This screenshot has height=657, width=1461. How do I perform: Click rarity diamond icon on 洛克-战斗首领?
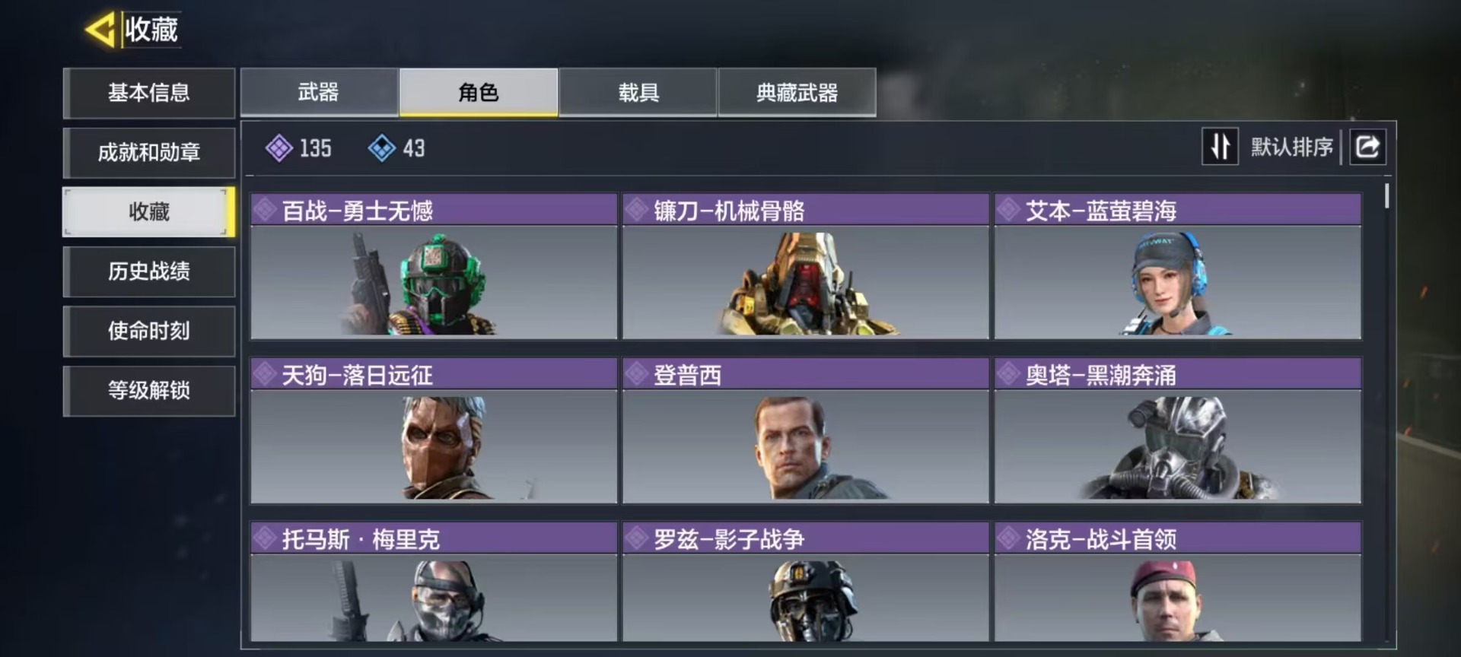point(1008,538)
